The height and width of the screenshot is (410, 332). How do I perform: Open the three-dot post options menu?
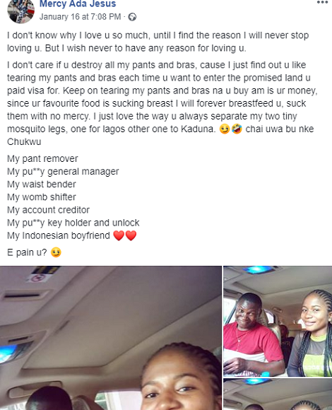pyautogui.click(x=322, y=2)
